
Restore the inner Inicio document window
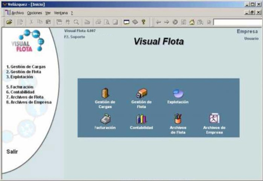point(252,12)
